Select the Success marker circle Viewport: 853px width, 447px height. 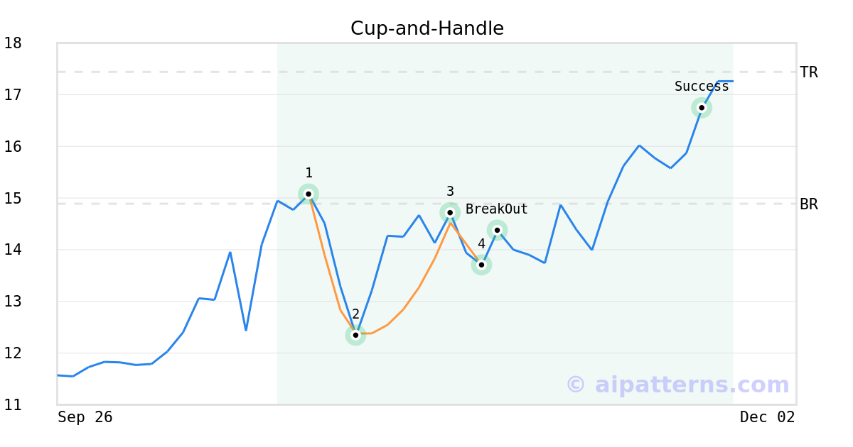click(x=702, y=108)
